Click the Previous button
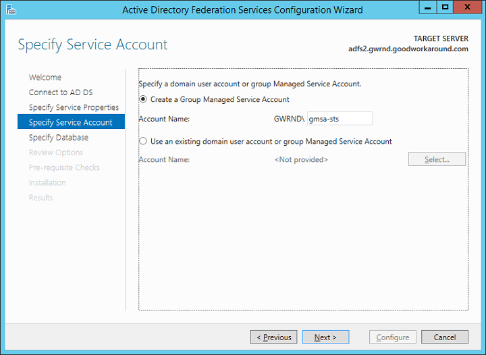This screenshot has width=486, height=355. (273, 337)
